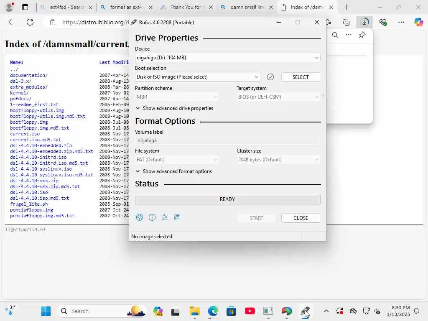The width and height of the screenshot is (428, 321).
Task: Show hidden system tray icons chevron
Action: click(326, 311)
